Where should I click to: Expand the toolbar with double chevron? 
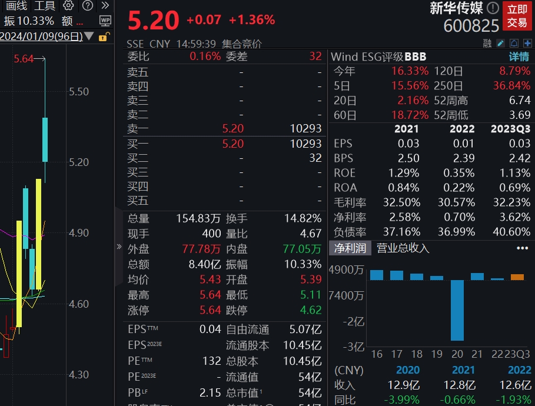[105, 6]
